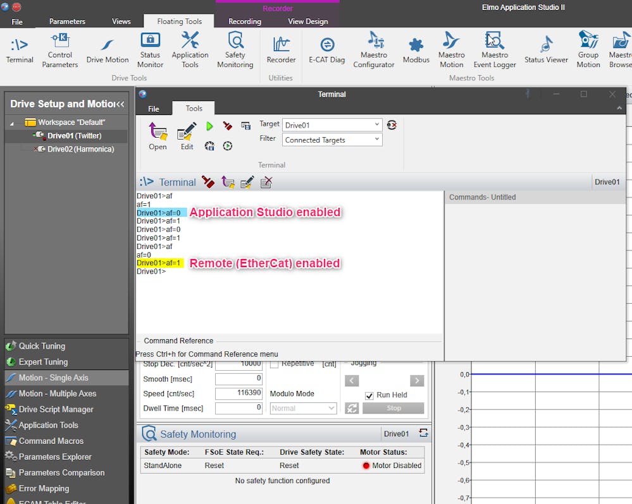
Task: Collapse the Drive Setup and Motion panel
Action: (x=120, y=104)
